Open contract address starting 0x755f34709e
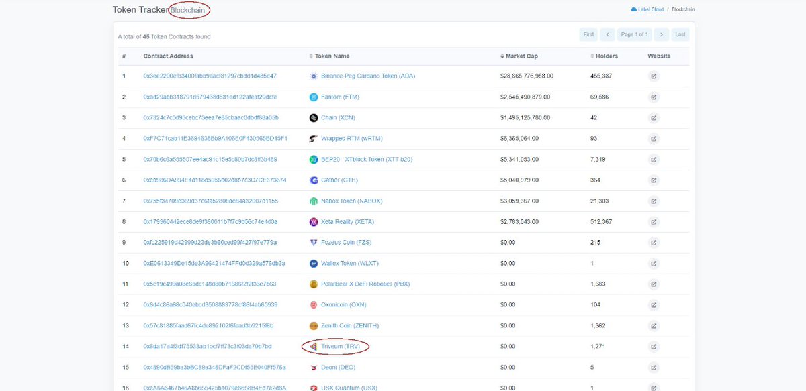 (x=211, y=201)
